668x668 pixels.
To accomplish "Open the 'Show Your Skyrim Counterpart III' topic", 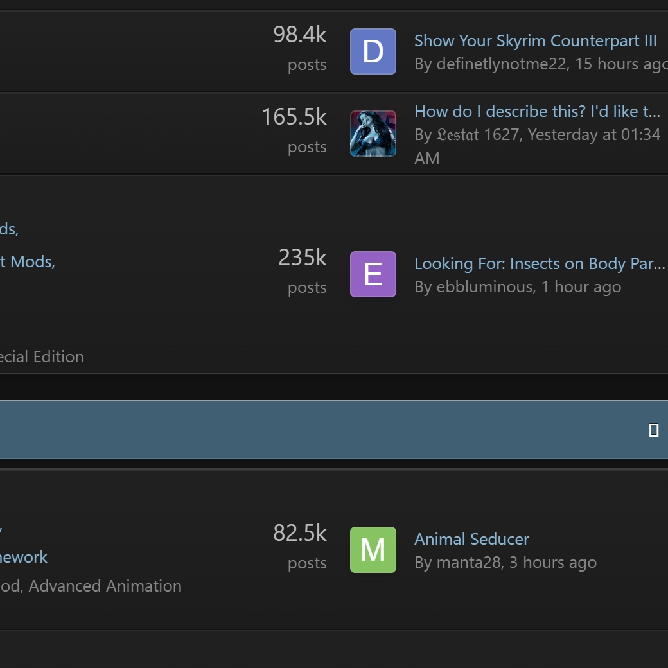I will (x=535, y=41).
